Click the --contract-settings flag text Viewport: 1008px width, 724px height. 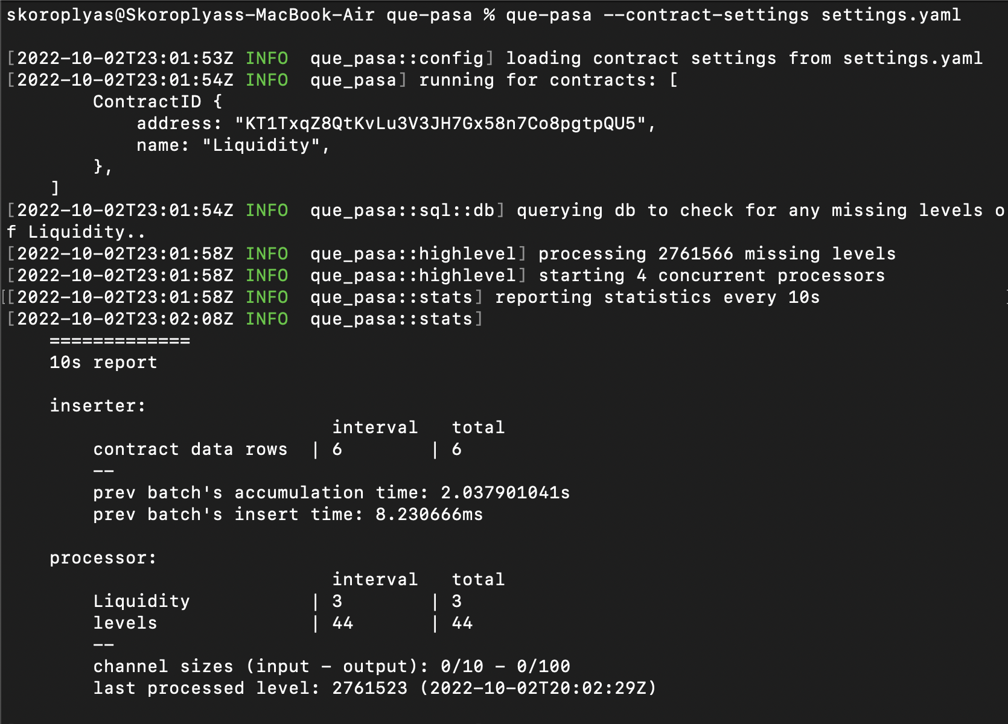tap(706, 14)
